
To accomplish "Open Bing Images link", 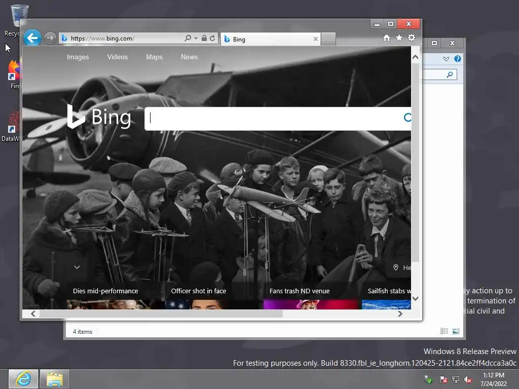I will click(78, 57).
